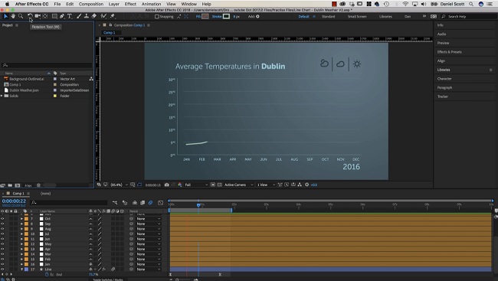Select the Roto Brush tool

[x=103, y=16]
